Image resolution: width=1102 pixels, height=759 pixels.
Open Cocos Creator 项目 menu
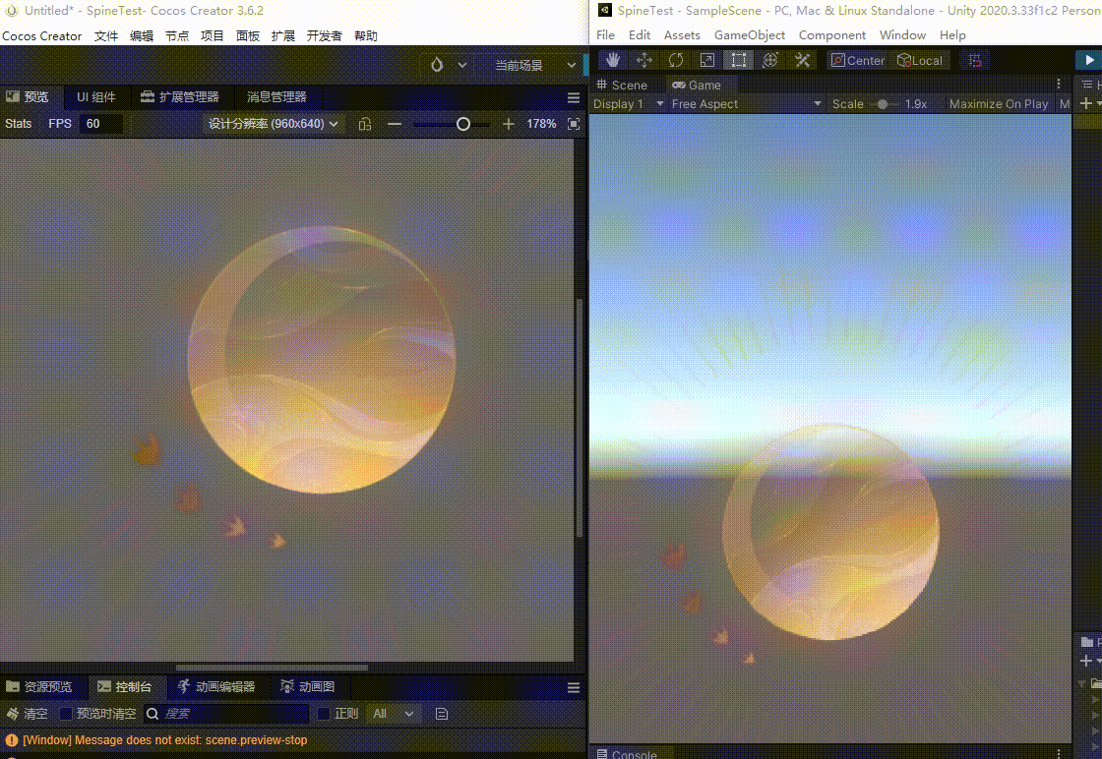(212, 35)
